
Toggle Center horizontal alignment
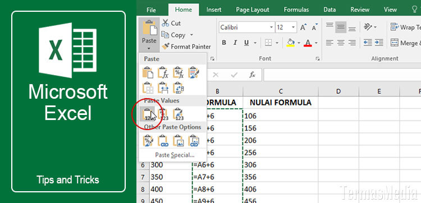341,43
